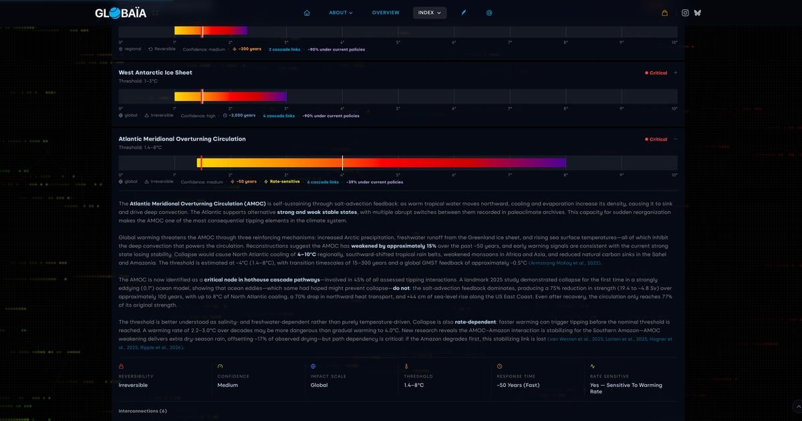Click the Threshold: 1.4–8°C subtitle

[140, 147]
